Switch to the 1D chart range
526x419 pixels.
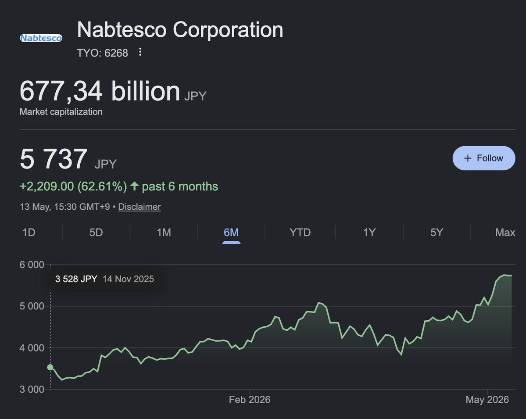click(29, 232)
